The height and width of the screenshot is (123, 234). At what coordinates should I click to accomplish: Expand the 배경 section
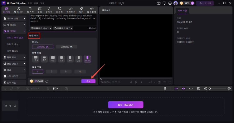point(14,70)
